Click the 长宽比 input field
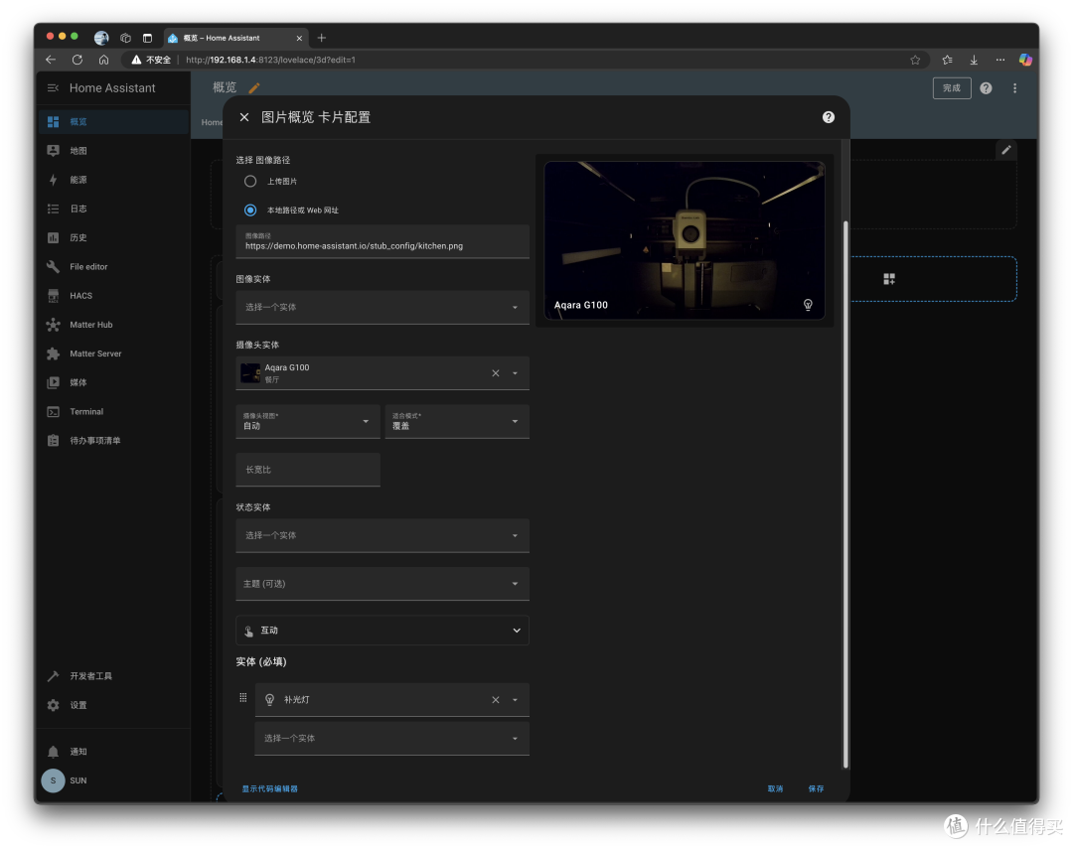Image resolution: width=1073 pixels, height=849 pixels. pyautogui.click(x=308, y=470)
